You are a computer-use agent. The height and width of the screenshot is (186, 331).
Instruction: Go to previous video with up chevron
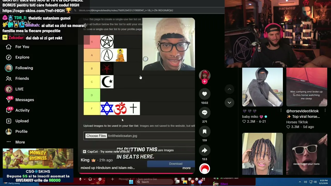[x=229, y=89]
